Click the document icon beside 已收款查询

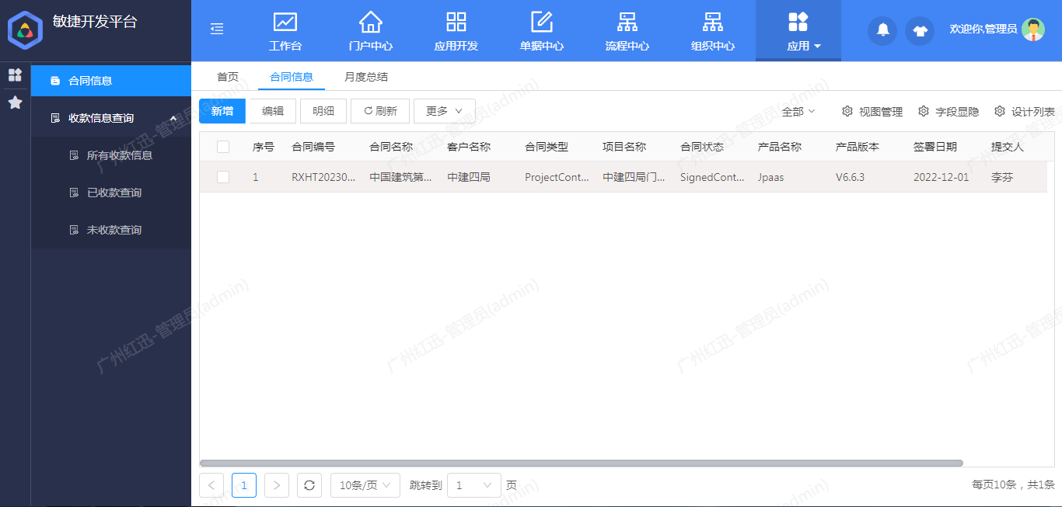[75, 193]
